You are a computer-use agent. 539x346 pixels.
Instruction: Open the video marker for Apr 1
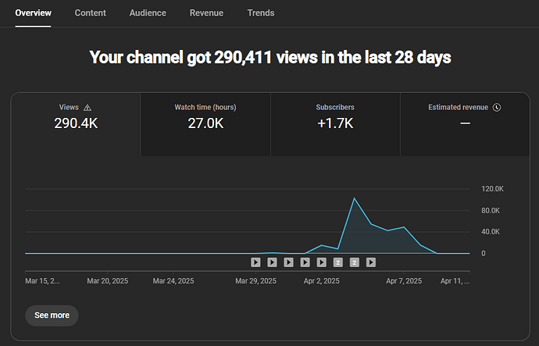point(305,262)
